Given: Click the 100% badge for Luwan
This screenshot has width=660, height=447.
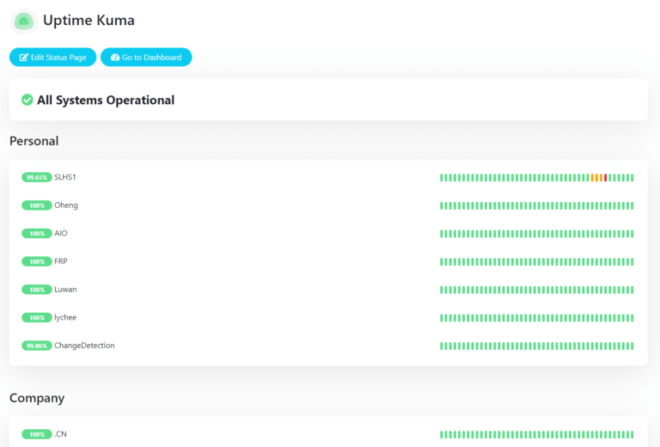Looking at the screenshot, I should pos(37,290).
